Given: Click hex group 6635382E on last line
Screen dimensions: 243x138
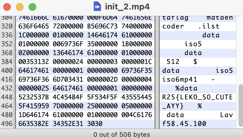Looking at the screenshot, I should [34, 123].
